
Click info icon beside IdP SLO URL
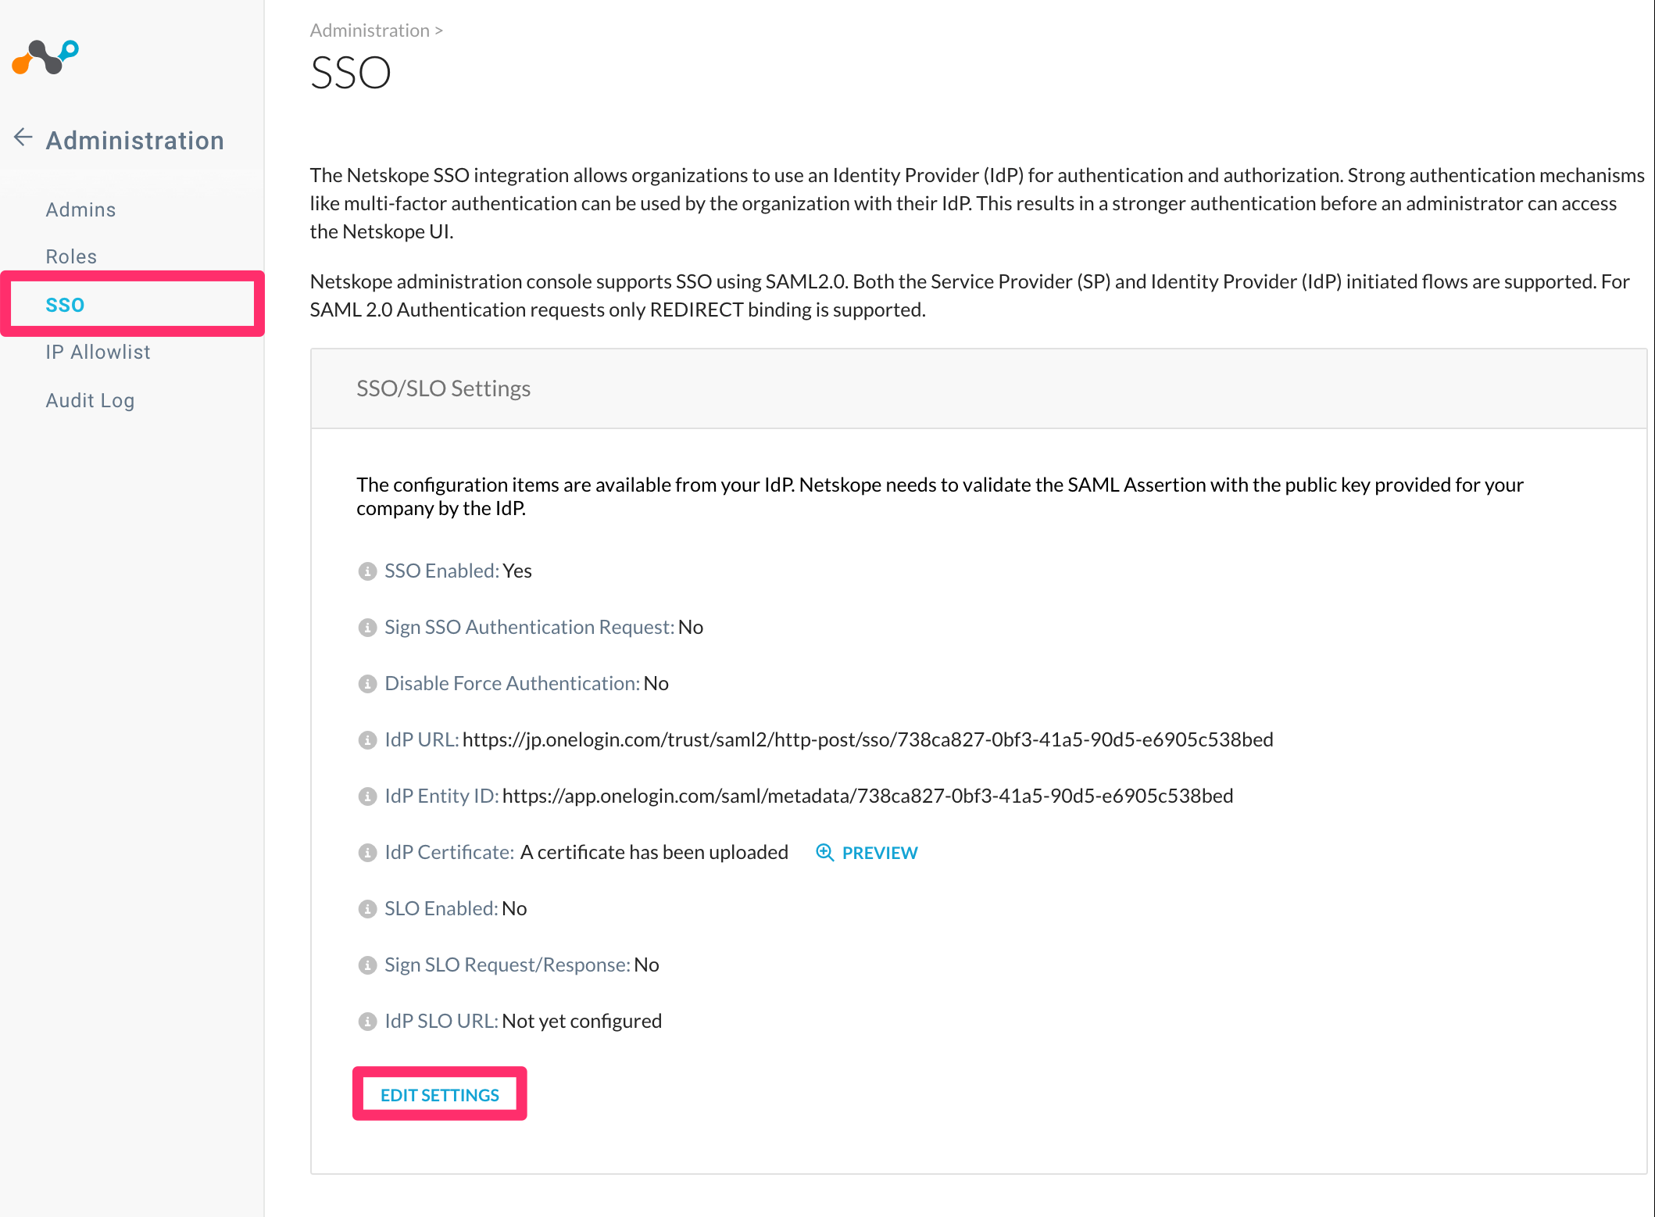click(367, 1022)
